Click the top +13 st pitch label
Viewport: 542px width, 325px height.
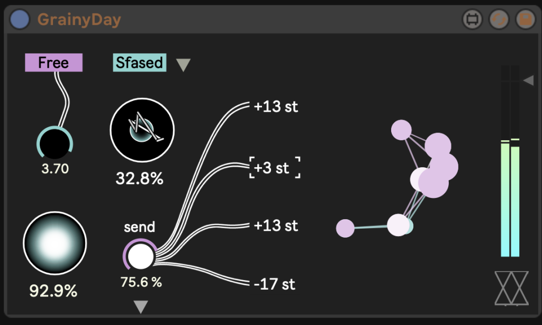point(276,107)
